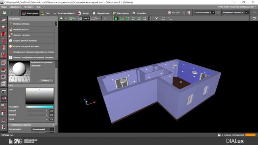Click reflection coefficient draw on surface option
258x145 pixels.
pos(31,52)
